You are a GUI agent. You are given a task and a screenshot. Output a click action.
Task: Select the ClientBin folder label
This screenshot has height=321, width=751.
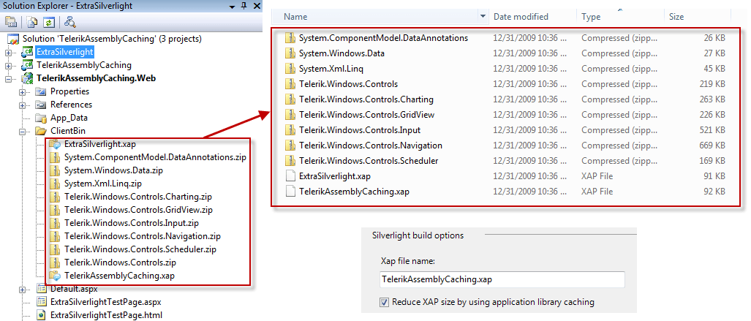[68, 131]
